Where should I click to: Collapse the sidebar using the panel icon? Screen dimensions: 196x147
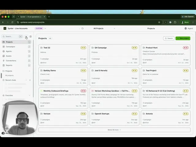click(x=31, y=36)
